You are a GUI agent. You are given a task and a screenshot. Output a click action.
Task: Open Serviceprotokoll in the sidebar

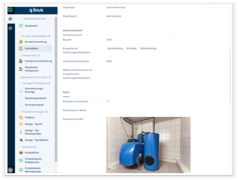pyautogui.click(x=34, y=105)
